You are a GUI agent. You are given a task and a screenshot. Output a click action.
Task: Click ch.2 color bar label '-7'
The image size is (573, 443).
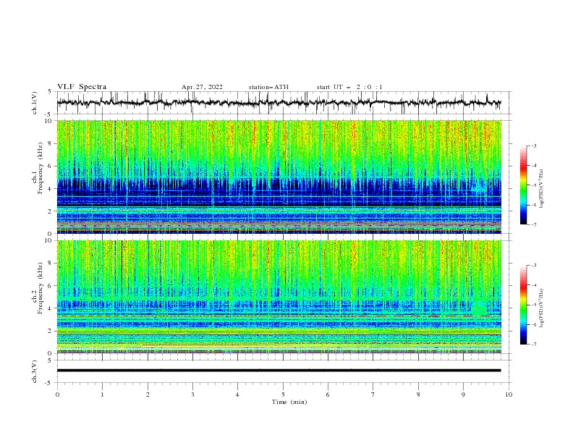pyautogui.click(x=533, y=345)
